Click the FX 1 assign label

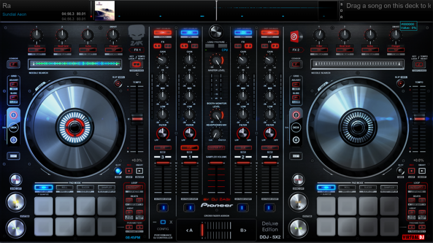137,50
